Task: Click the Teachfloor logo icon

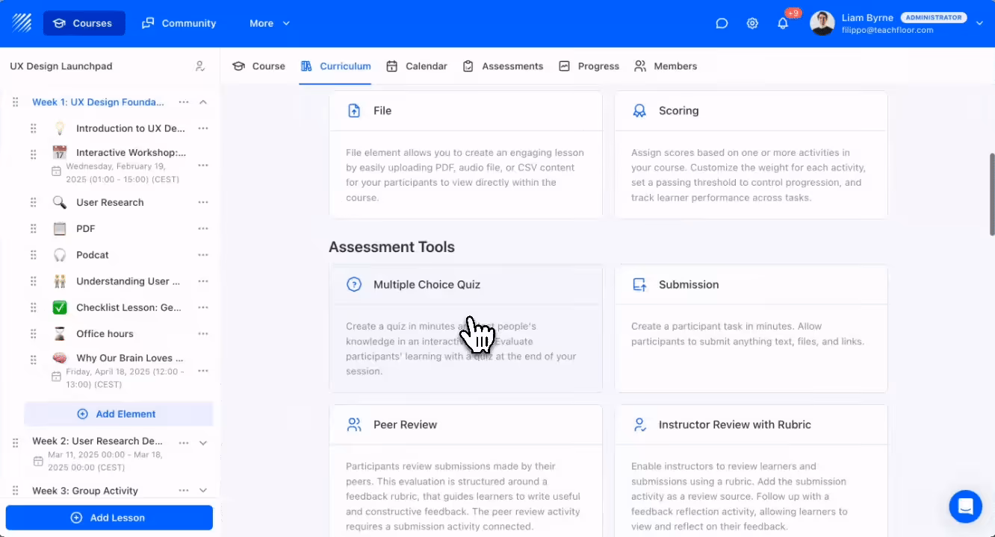Action: 22,23
